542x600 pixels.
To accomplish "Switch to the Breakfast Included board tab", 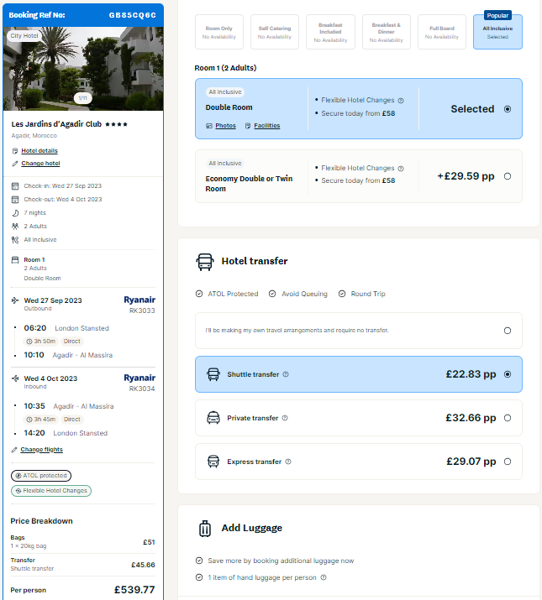I will 330,32.
